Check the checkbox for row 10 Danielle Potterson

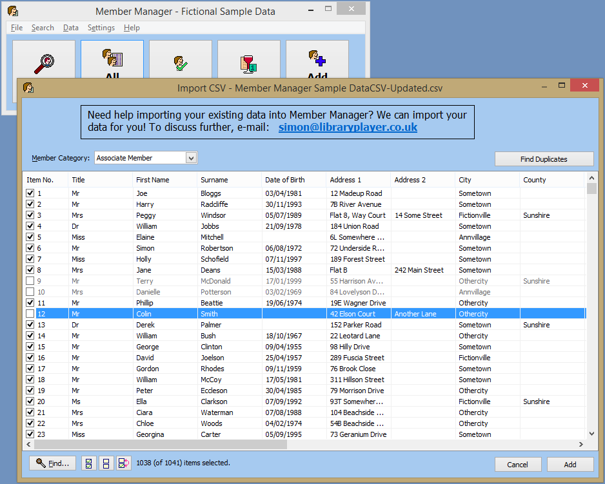[30, 291]
